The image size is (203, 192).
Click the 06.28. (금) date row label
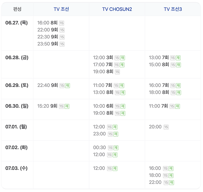(17, 58)
